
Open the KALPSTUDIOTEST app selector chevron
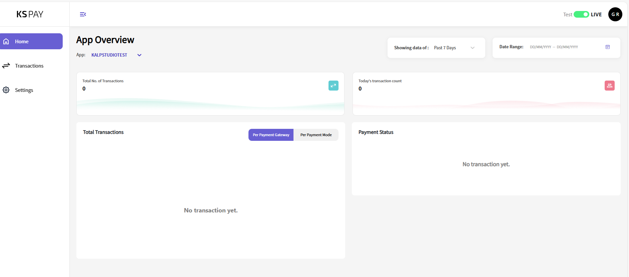pyautogui.click(x=139, y=55)
